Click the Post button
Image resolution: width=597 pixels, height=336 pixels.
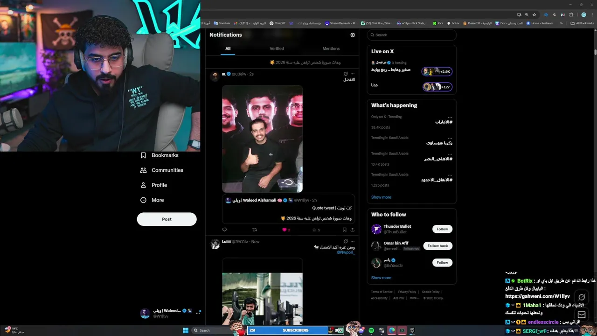[167, 219]
